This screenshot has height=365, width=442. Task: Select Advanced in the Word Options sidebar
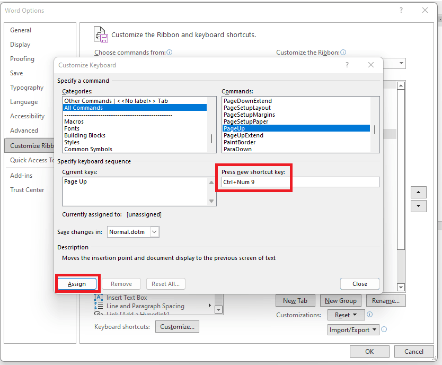(24, 130)
